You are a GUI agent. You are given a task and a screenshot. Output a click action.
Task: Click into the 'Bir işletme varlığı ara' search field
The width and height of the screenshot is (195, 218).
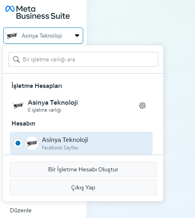(x=83, y=59)
